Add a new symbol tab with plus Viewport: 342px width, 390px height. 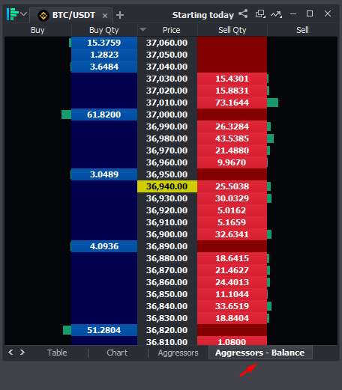(120, 15)
